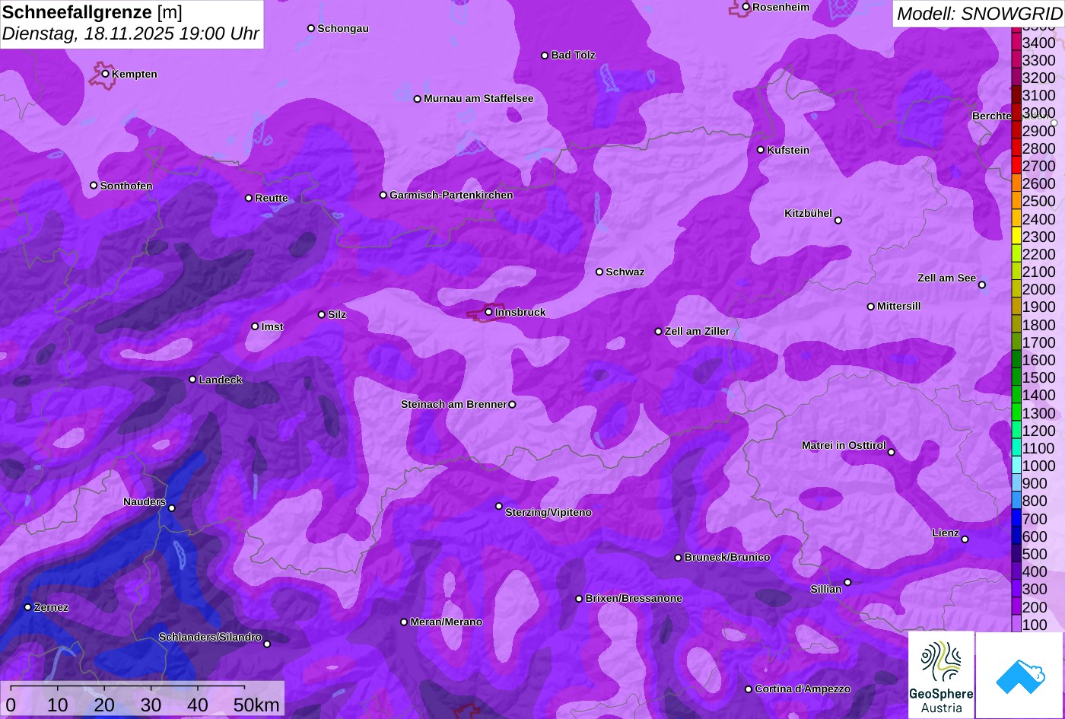Click the Bruneck/Brunico location dot
Screen dimensions: 1065x719
(x=679, y=558)
